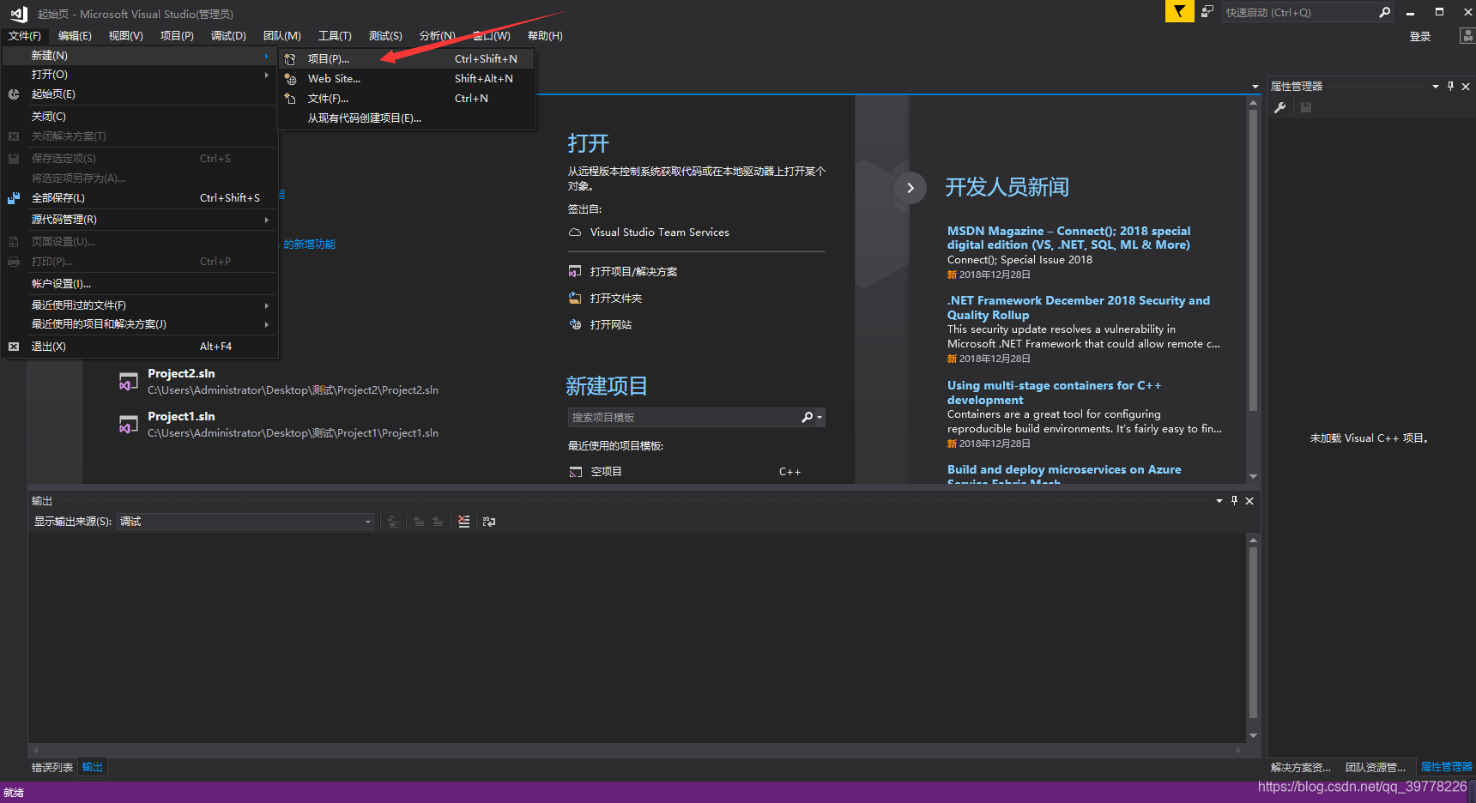Choose 从现有代码创建项目(E)...
The image size is (1476, 803).
408,118
